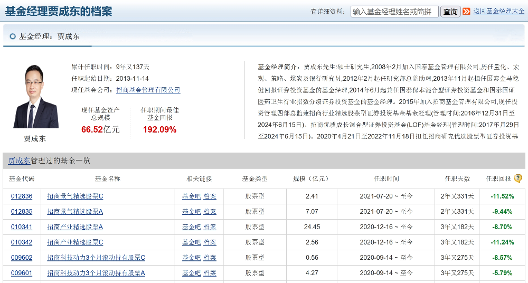The image size is (528, 283).
Task: Click the 任职天数 column header
Action: 457,179
